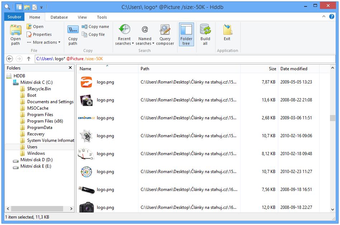Select the $Recycle.Bin folder
The width and height of the screenshot is (340, 225).
(36, 89)
